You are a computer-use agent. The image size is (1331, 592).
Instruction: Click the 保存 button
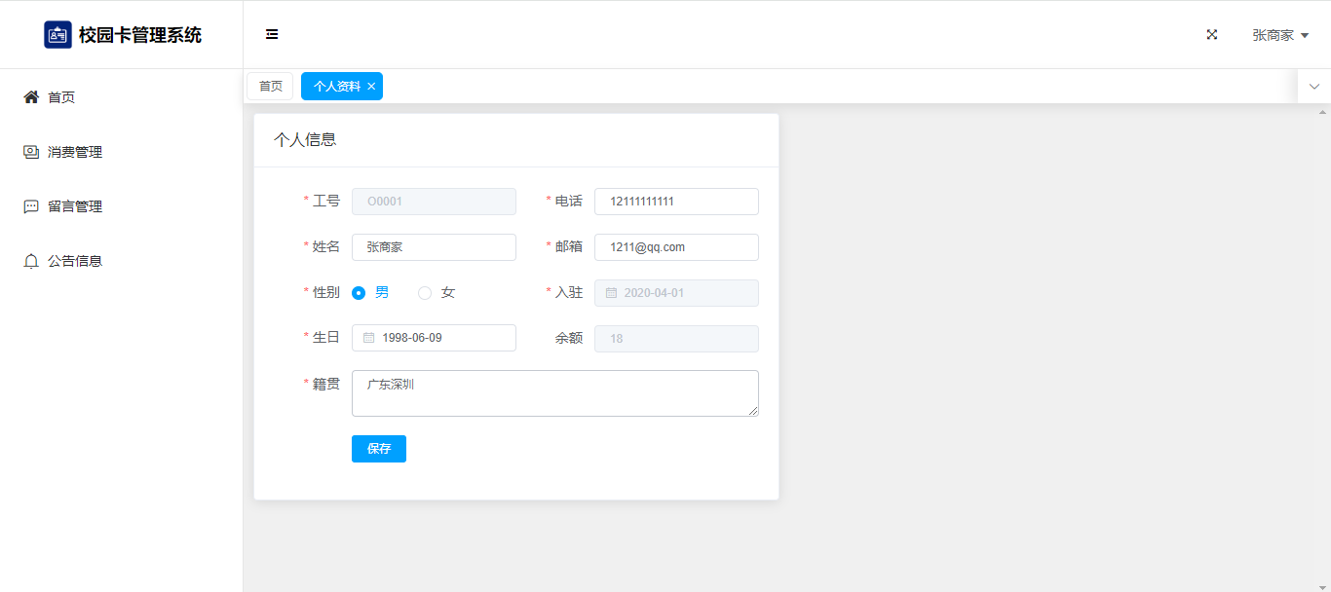[378, 449]
